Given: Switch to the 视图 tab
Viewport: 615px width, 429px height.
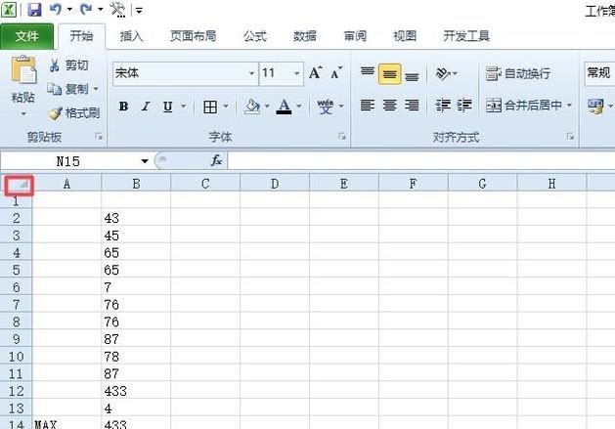Looking at the screenshot, I should click(x=405, y=36).
